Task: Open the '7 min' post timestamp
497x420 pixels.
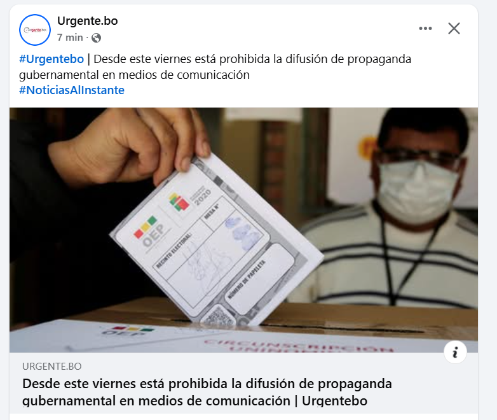Action: 70,38
